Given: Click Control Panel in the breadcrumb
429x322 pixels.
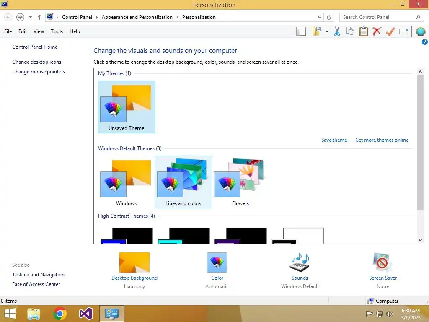Looking at the screenshot, I should pyautogui.click(x=77, y=17).
